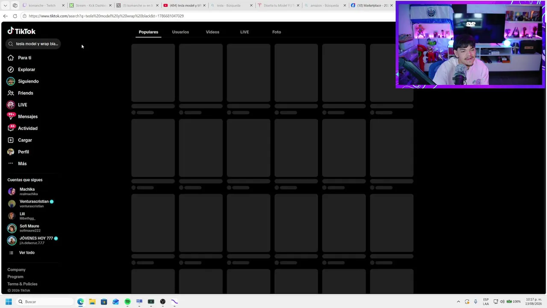This screenshot has width=547, height=308.
Task: Click the volume speaker icon in tray
Action: pyautogui.click(x=502, y=302)
